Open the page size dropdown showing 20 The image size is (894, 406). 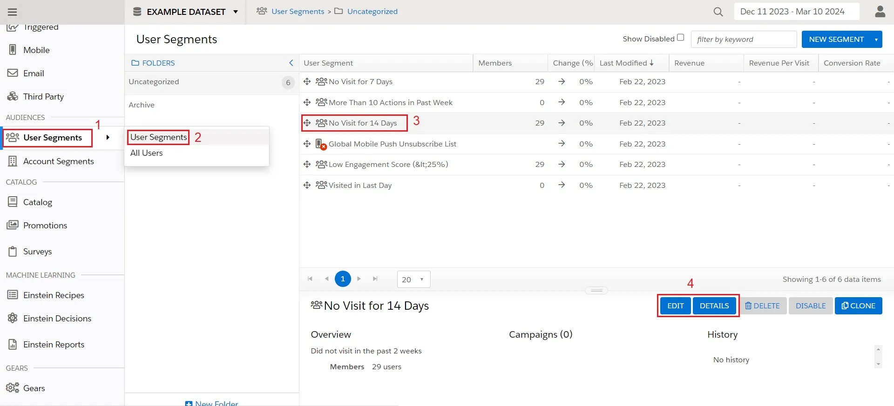413,280
